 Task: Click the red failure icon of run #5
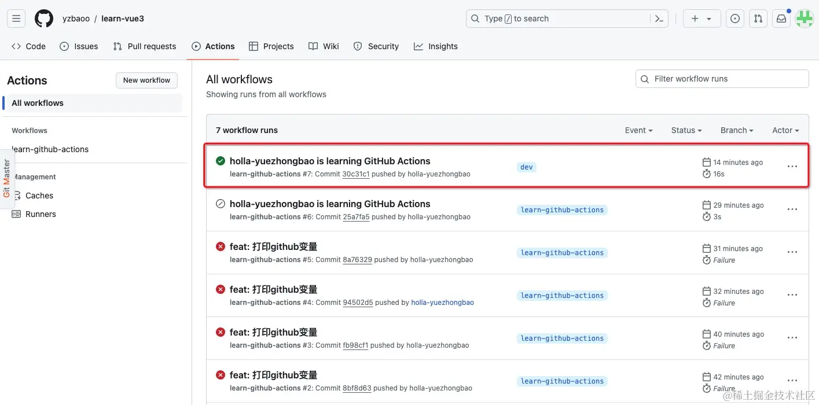coord(221,246)
